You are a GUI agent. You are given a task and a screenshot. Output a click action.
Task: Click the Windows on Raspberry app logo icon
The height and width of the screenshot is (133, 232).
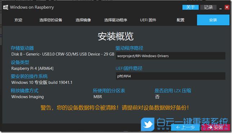tap(6, 7)
